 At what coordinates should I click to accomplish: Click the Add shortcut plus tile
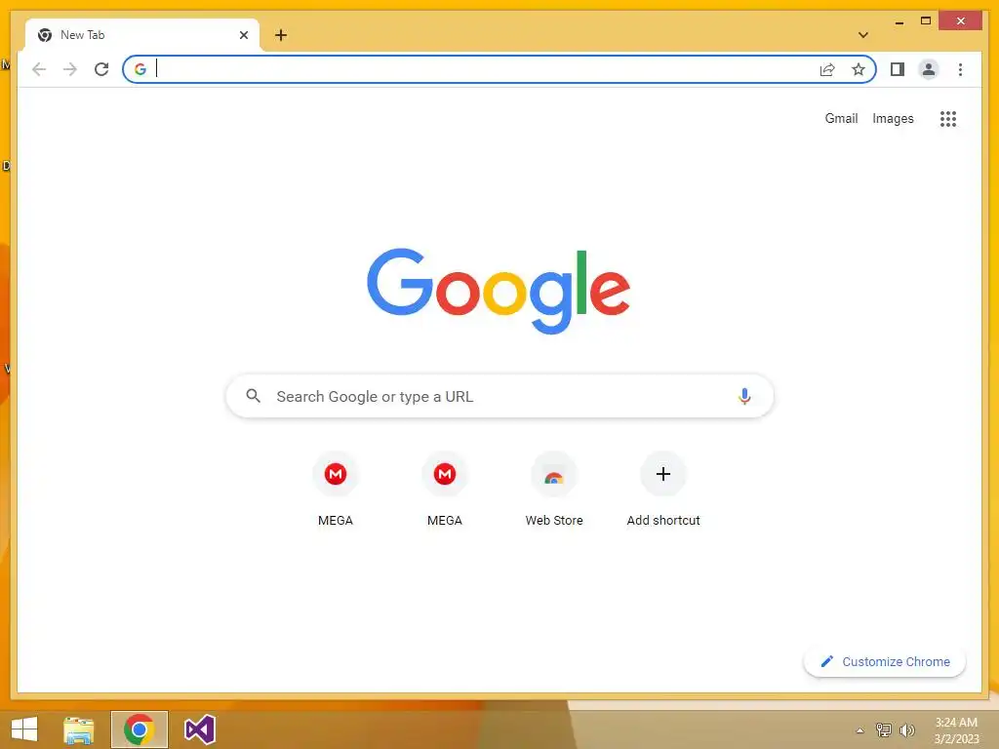click(x=663, y=490)
